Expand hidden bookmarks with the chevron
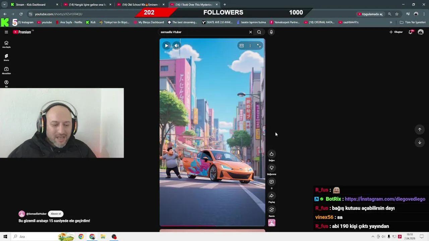 click(x=391, y=22)
